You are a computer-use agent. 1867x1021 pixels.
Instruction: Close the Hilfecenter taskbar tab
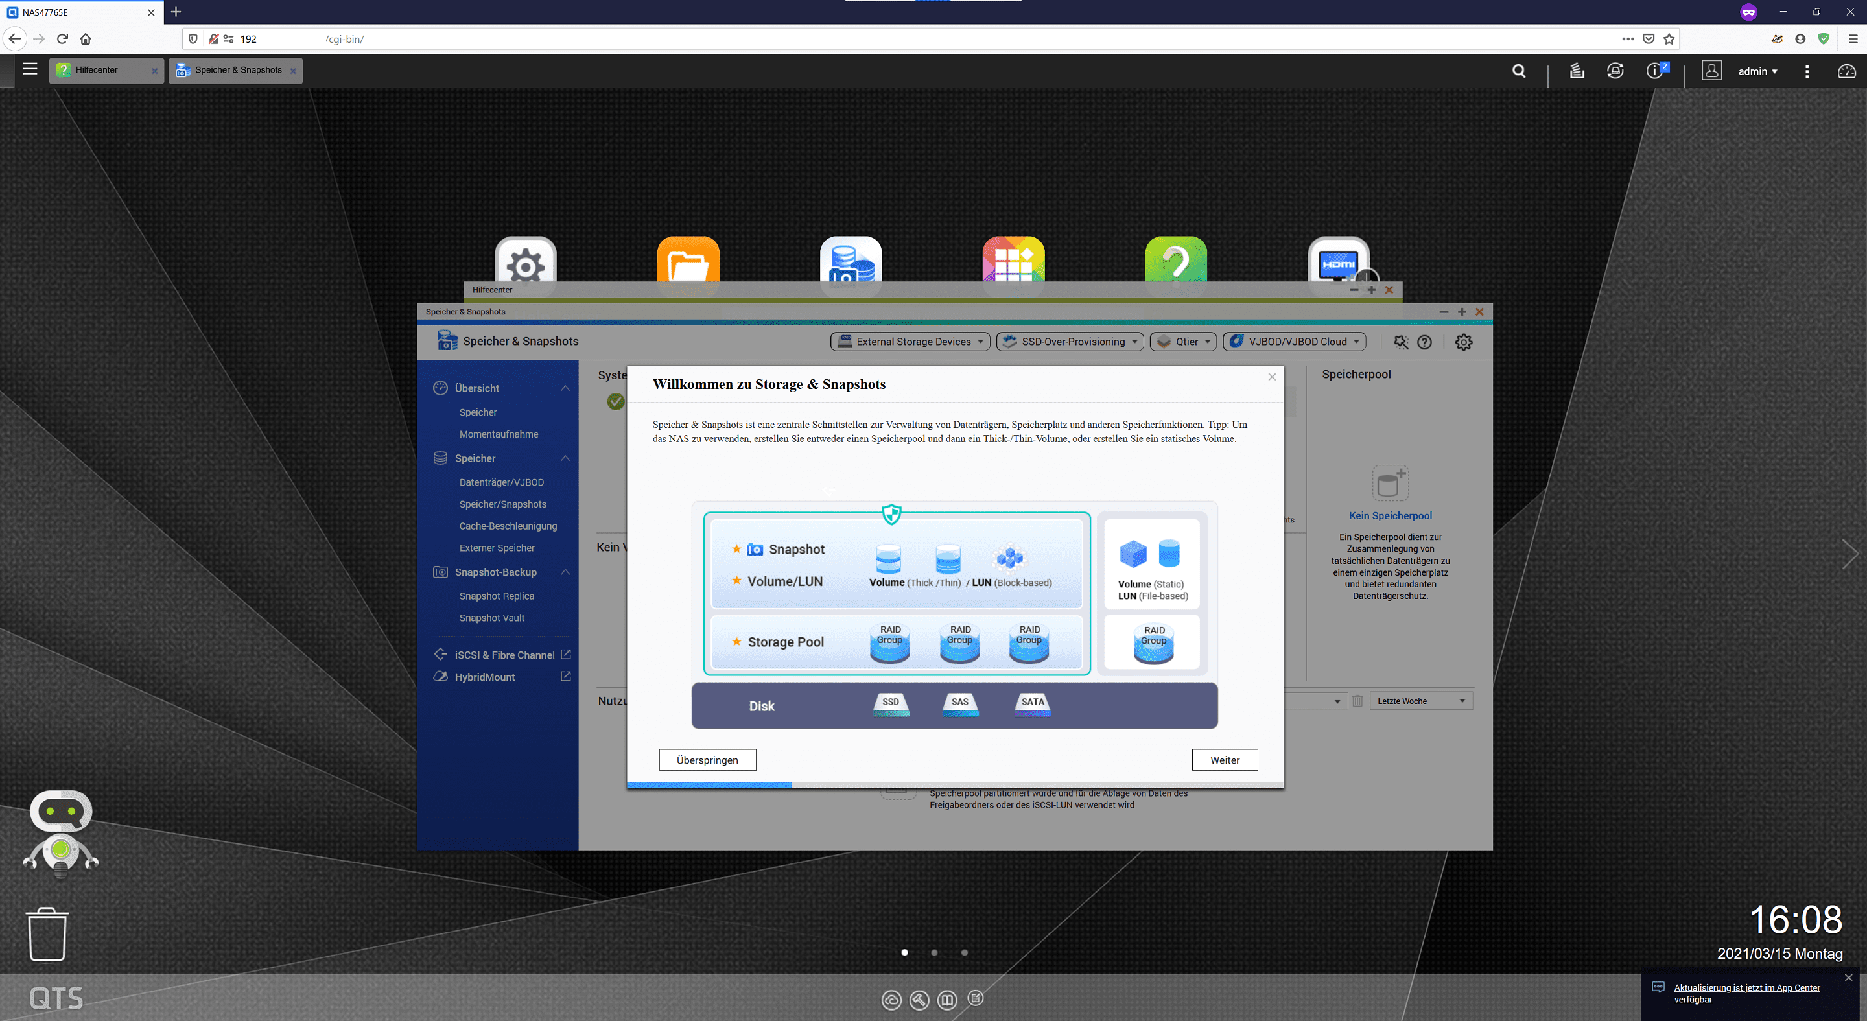(154, 71)
